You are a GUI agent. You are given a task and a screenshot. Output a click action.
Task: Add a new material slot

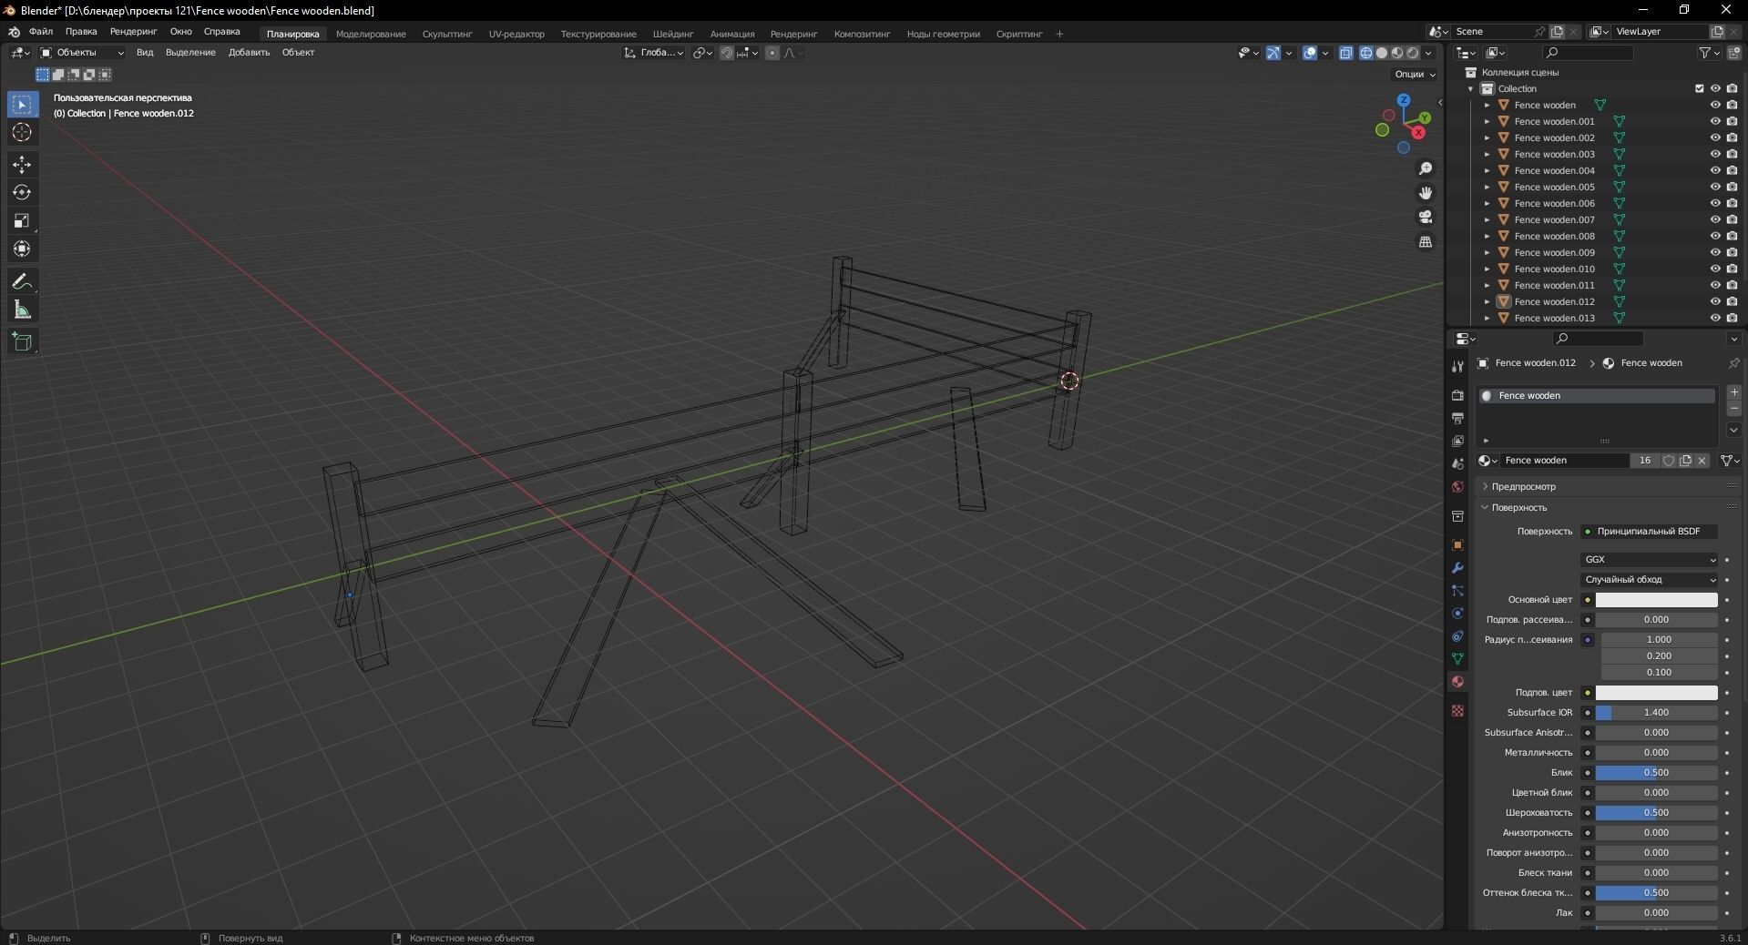pyautogui.click(x=1734, y=392)
